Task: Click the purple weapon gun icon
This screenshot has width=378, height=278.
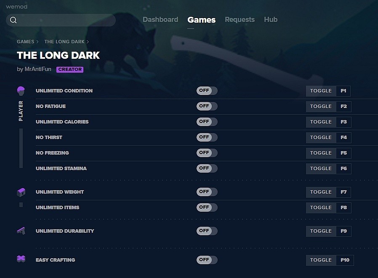Action: point(21,231)
